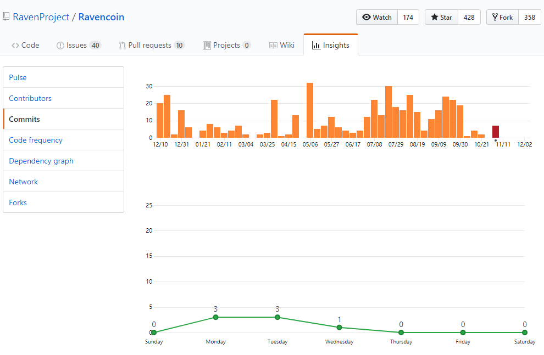The image size is (544, 355).
Task: Open the RavenProject owner link
Action: click(x=41, y=17)
